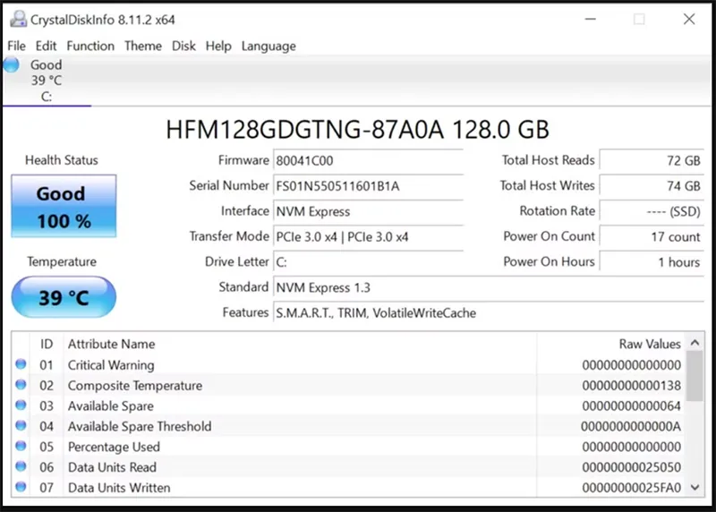
Task: Click the Standard field NVM Express 1.3
Action: pos(489,287)
